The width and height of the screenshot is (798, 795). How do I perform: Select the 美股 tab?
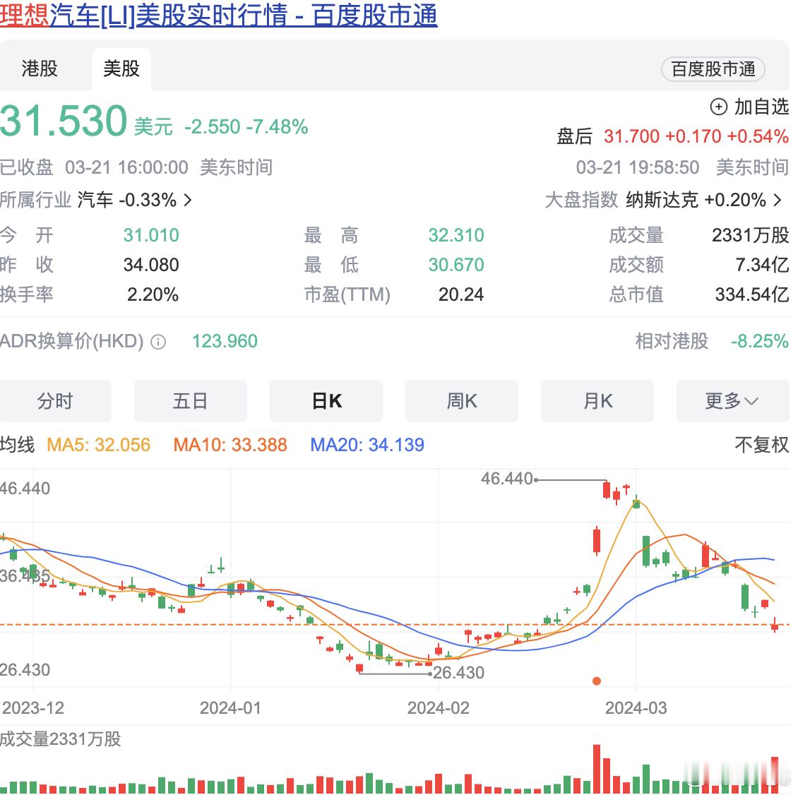pos(121,68)
